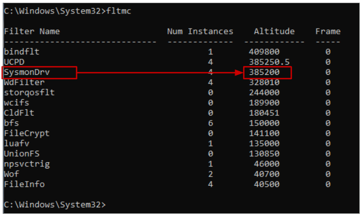The height and width of the screenshot is (217, 363).
Task: Click altitude value 46000
Action: click(x=266, y=164)
